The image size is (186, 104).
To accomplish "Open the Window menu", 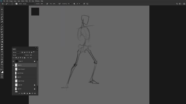I will (37, 1).
